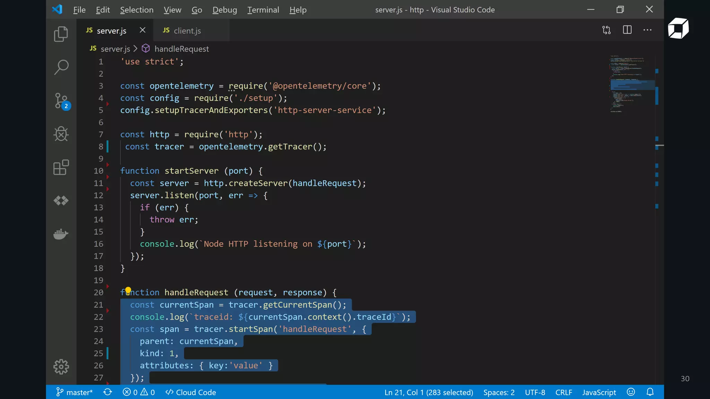The height and width of the screenshot is (399, 710).
Task: Restore down the VS Code window
Action: point(620,9)
